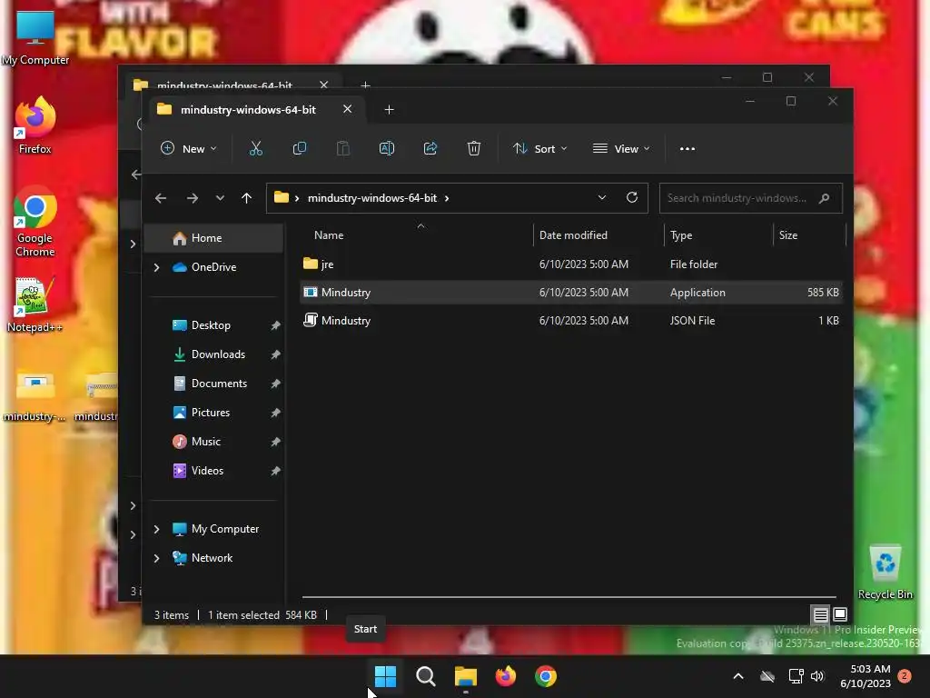This screenshot has height=698, width=930.
Task: Click the Copy icon in toolbar
Action: [300, 148]
